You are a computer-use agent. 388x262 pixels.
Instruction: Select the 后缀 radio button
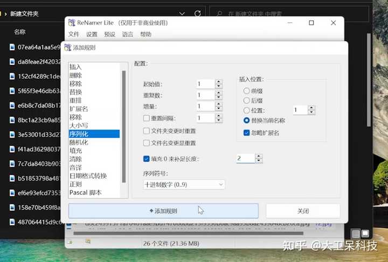[246, 100]
